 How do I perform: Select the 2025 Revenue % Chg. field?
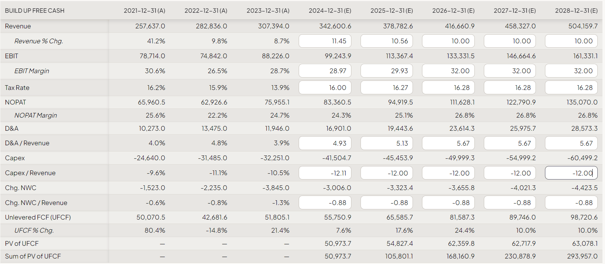(386, 41)
